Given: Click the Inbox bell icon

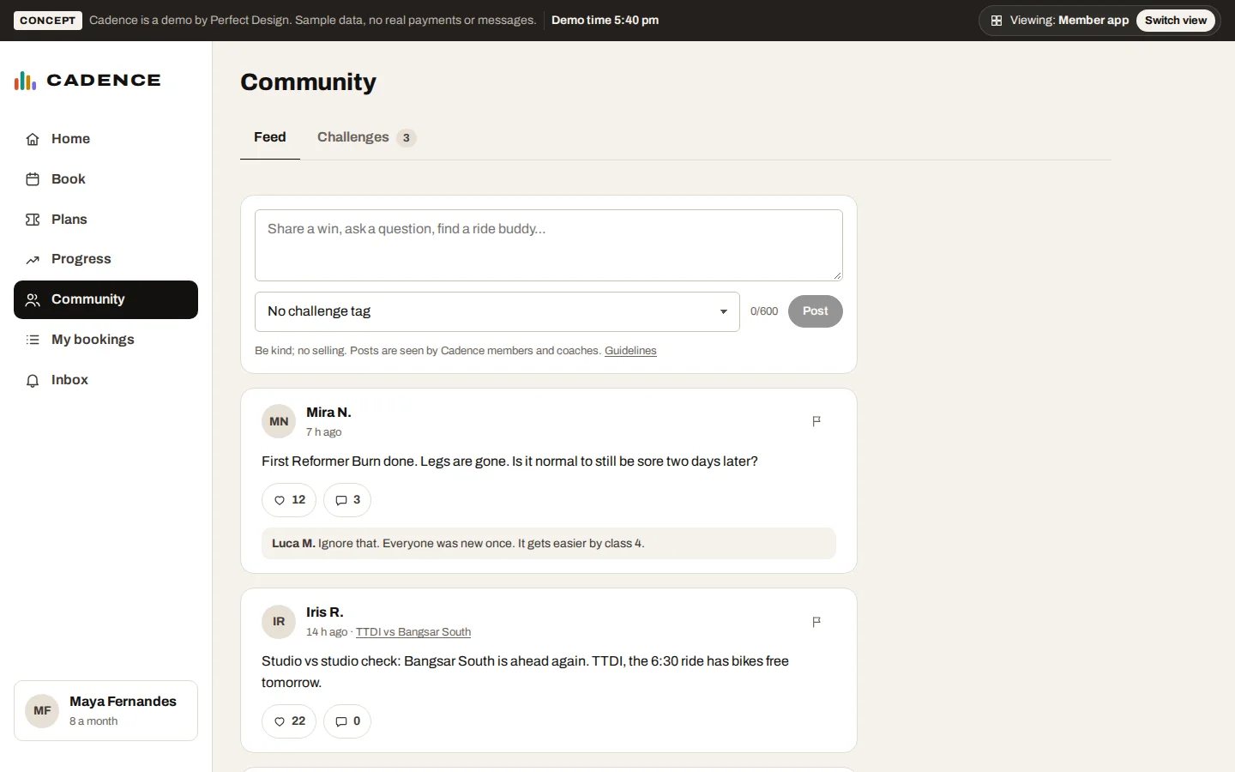Looking at the screenshot, I should point(33,380).
